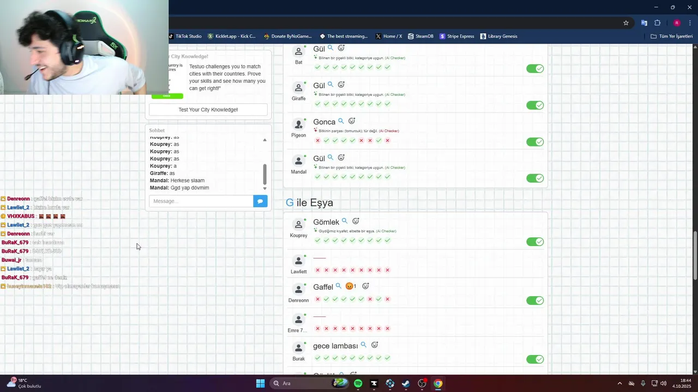Click Pigeon's player avatar

coord(298,124)
